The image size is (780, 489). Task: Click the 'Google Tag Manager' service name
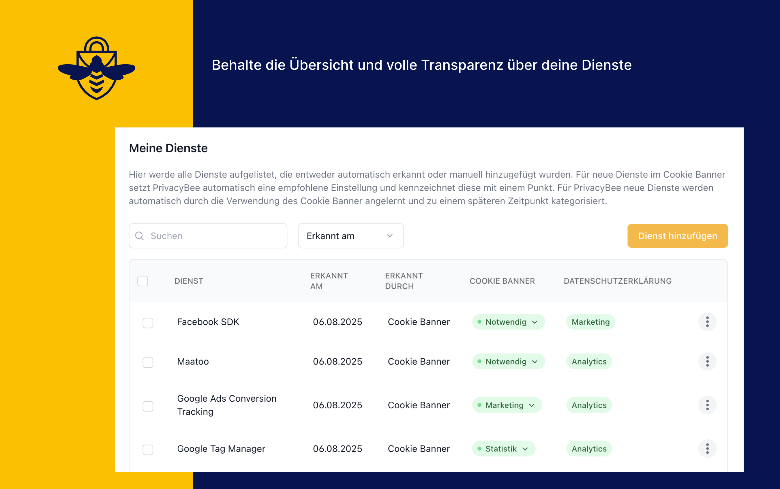pos(221,449)
